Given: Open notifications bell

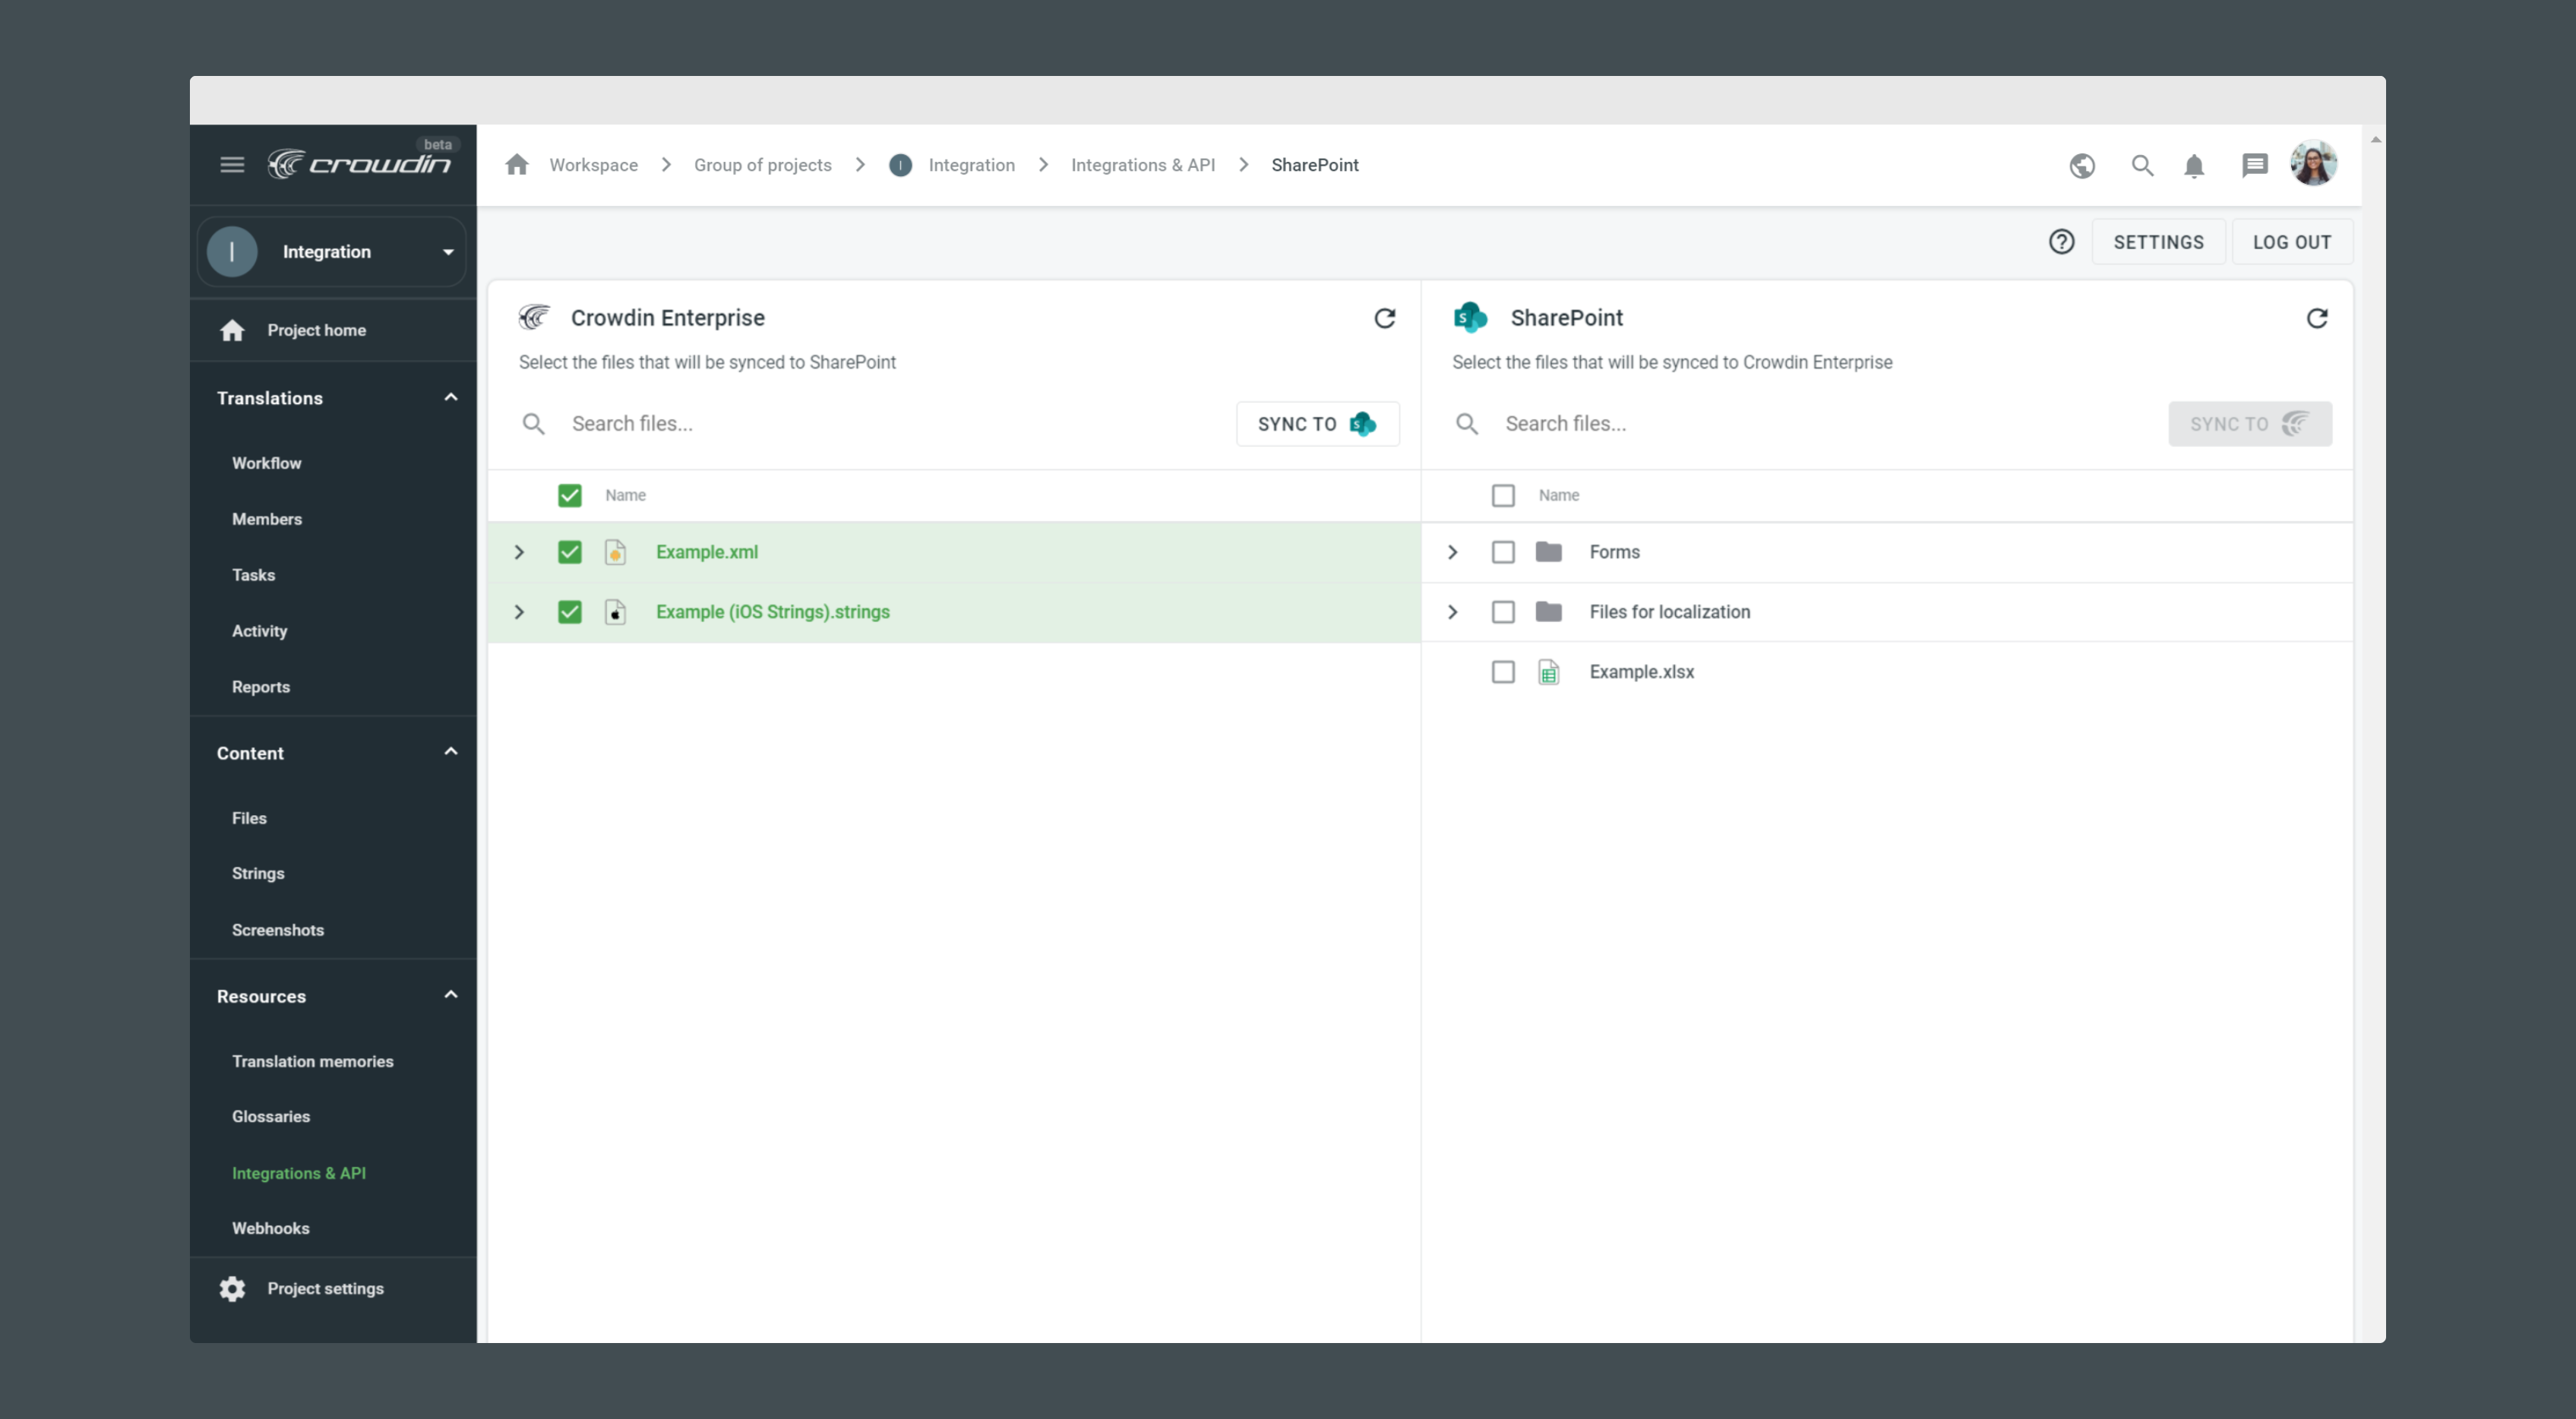Looking at the screenshot, I should pyautogui.click(x=2194, y=166).
